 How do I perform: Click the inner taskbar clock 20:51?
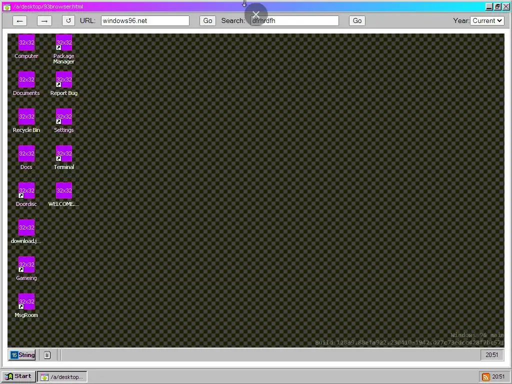492,355
